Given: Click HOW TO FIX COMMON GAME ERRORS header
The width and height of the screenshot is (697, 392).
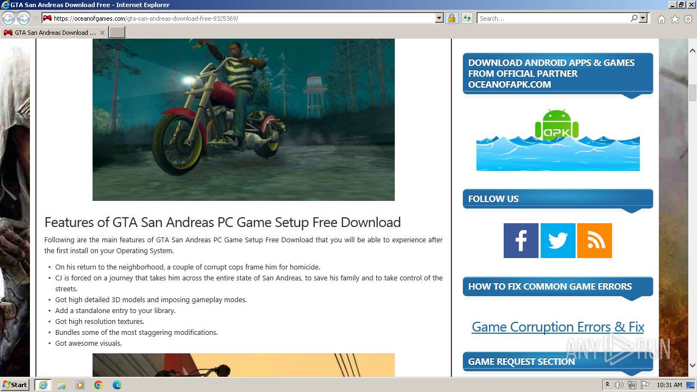Looking at the screenshot, I should 558,286.
